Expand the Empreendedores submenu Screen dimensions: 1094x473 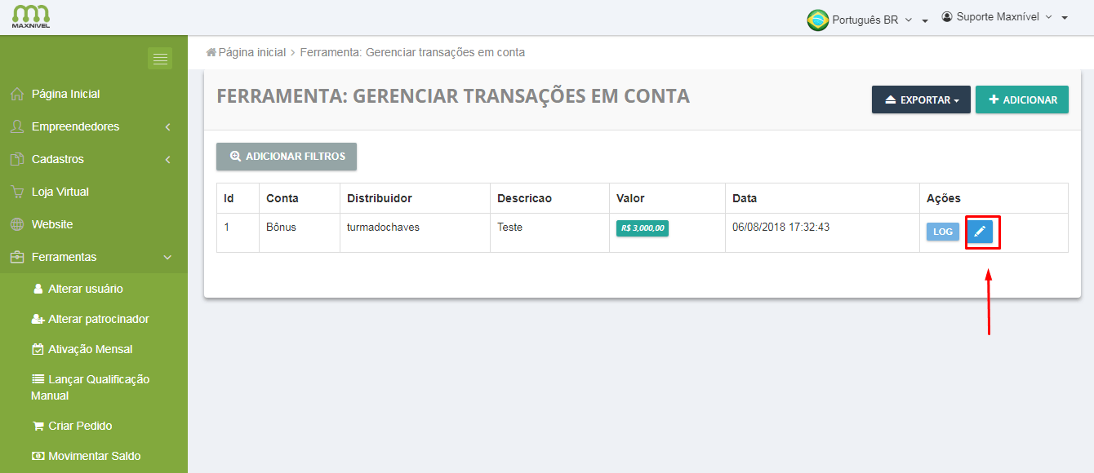(x=167, y=126)
